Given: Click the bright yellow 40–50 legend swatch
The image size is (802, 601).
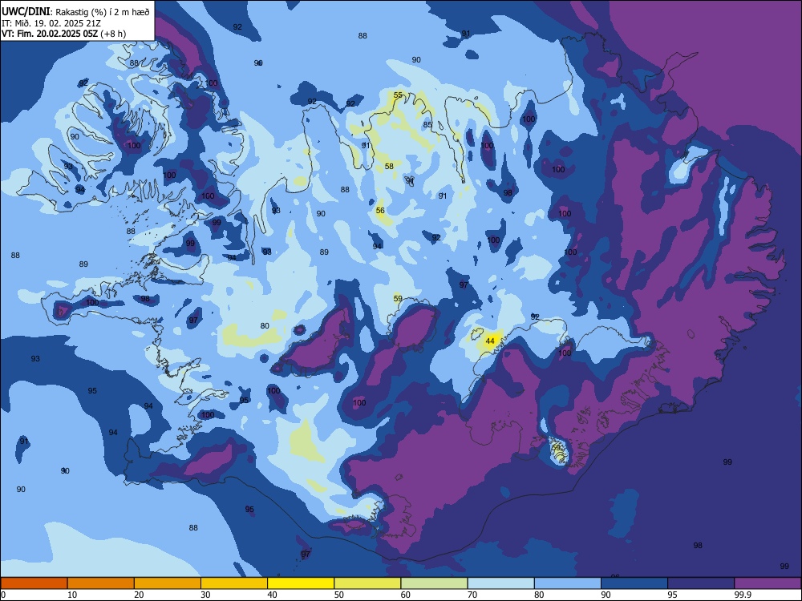Looking at the screenshot, I should coord(301,583).
